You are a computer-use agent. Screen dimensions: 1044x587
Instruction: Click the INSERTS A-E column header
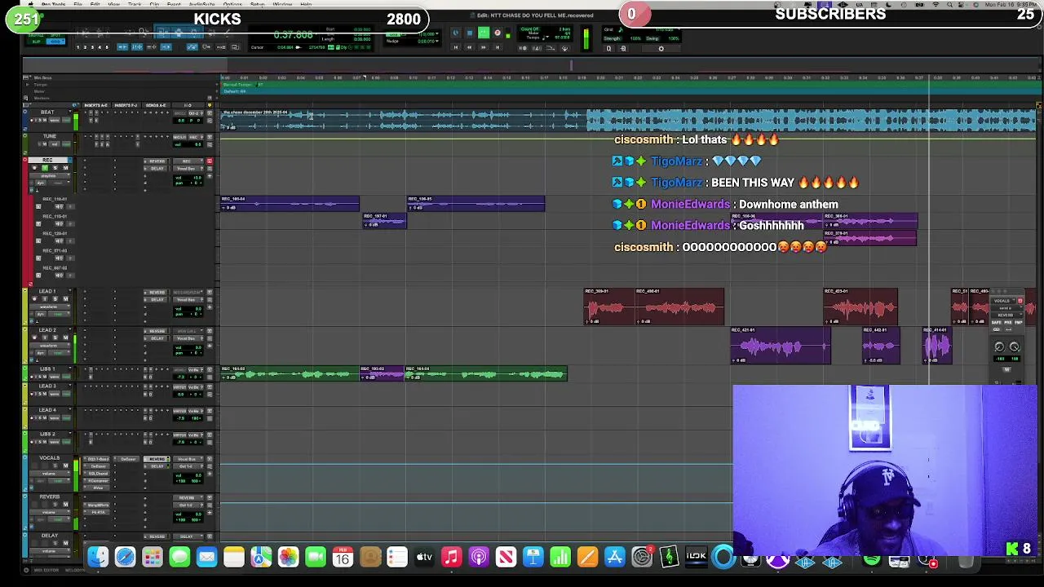coord(95,105)
